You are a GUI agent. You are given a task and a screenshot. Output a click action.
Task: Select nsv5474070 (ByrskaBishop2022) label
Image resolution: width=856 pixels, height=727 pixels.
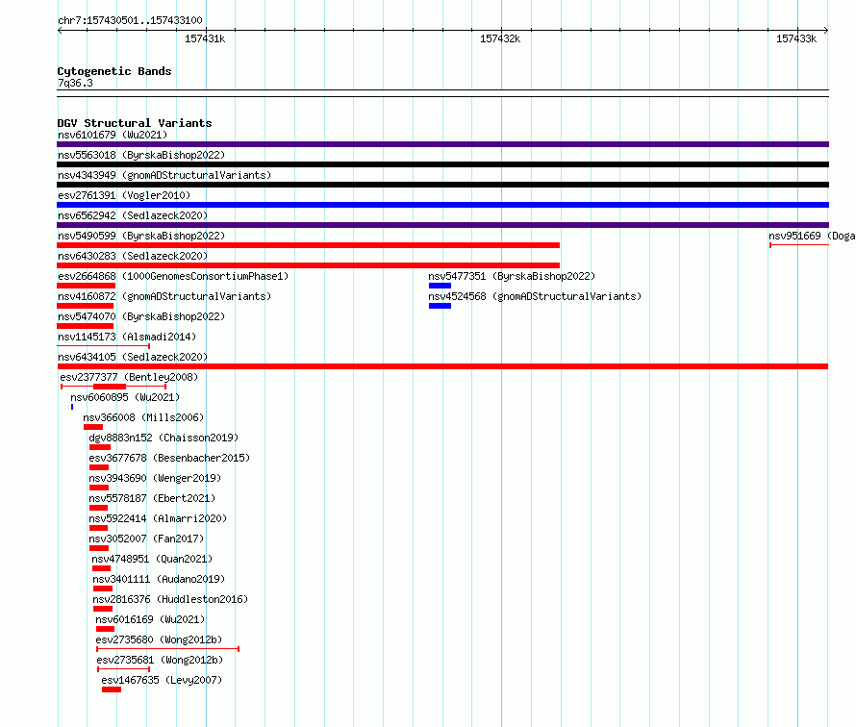pos(141,316)
